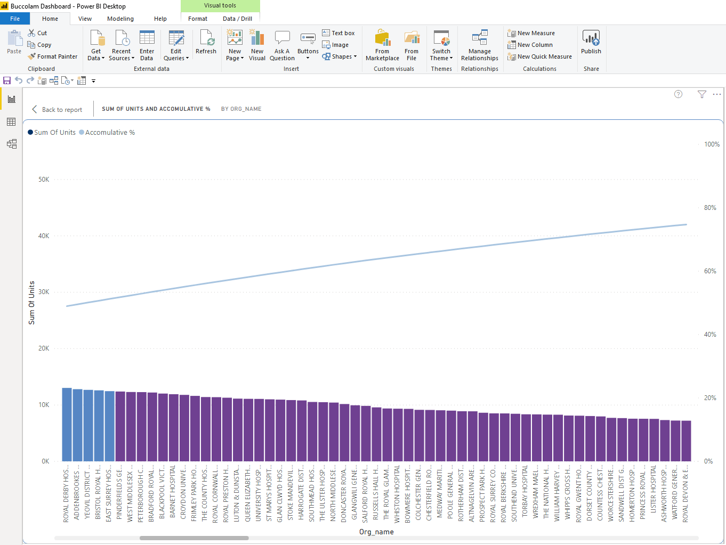Click the save icon in quick access toolbar
The height and width of the screenshot is (545, 726).
click(7, 80)
